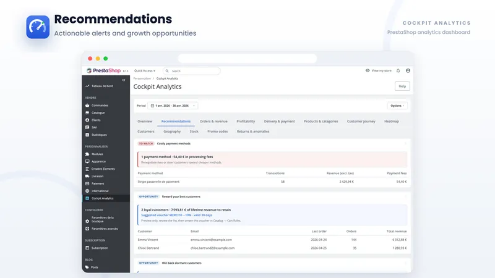Click the Last order column header
The width and height of the screenshot is (495, 278).
coord(319,231)
